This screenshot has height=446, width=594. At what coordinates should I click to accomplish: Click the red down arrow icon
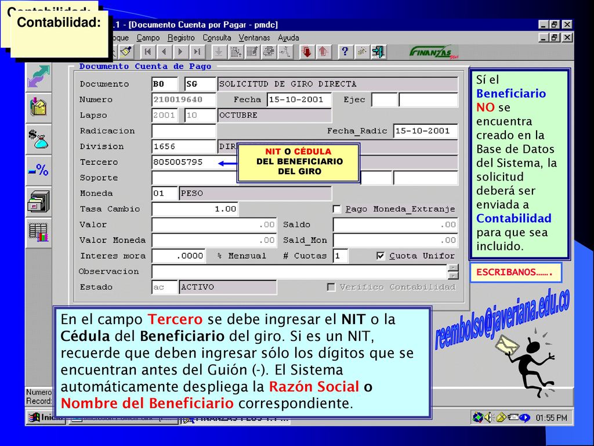point(306,52)
